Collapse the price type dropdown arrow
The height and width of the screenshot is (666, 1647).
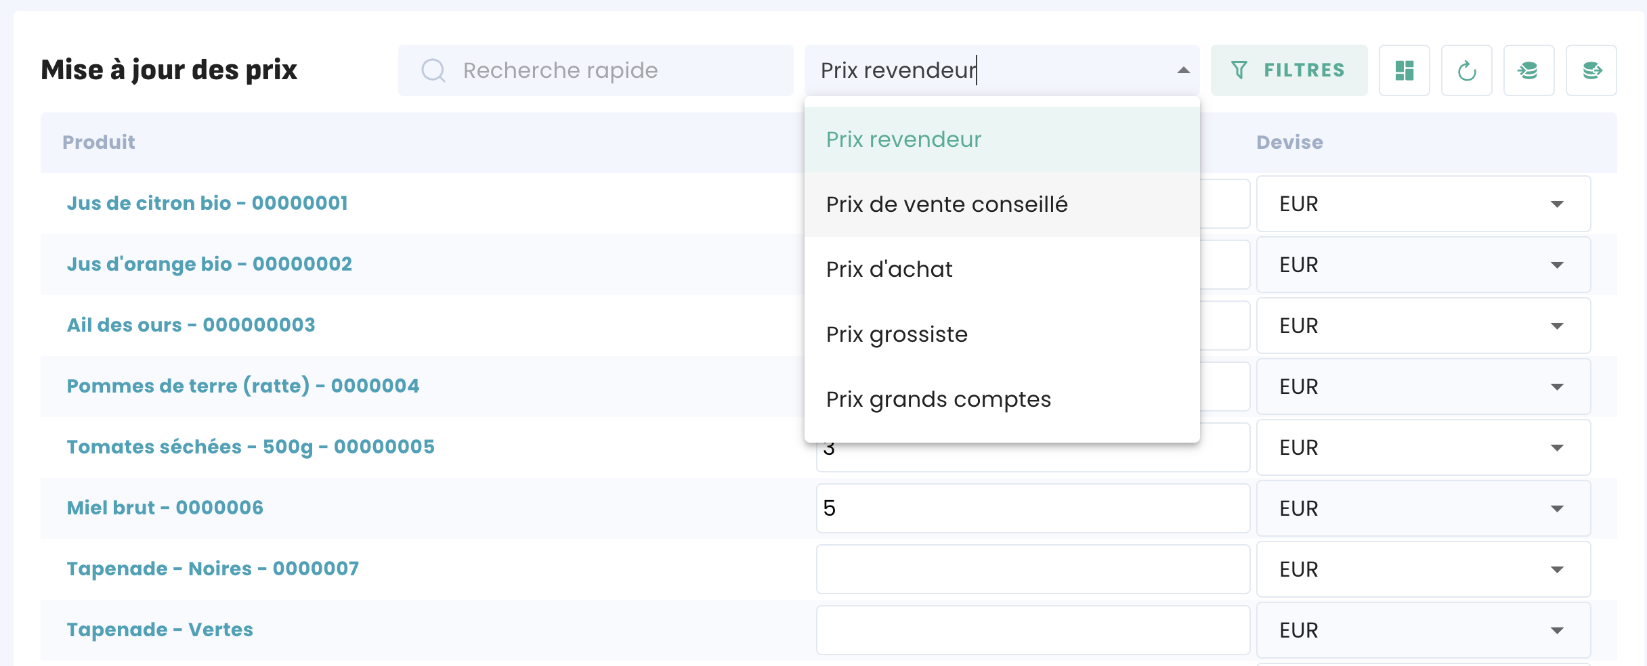tap(1183, 70)
